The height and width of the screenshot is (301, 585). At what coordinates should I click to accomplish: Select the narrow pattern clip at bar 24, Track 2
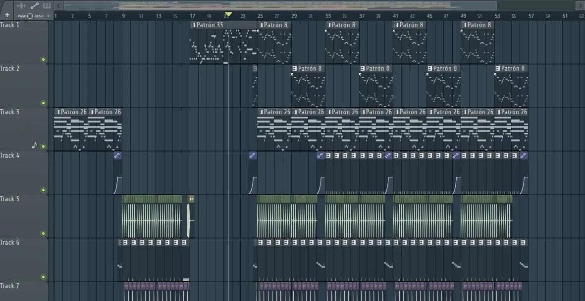point(255,86)
